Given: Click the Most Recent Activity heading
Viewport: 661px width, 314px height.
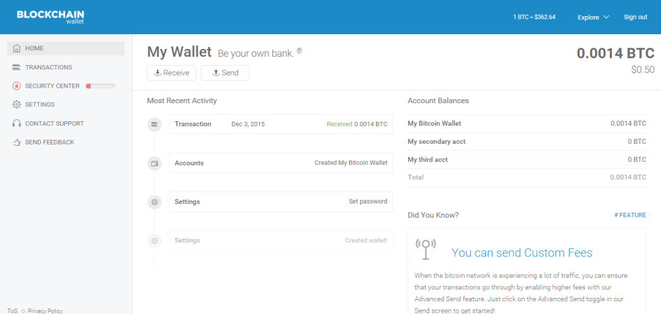Looking at the screenshot, I should 181,101.
